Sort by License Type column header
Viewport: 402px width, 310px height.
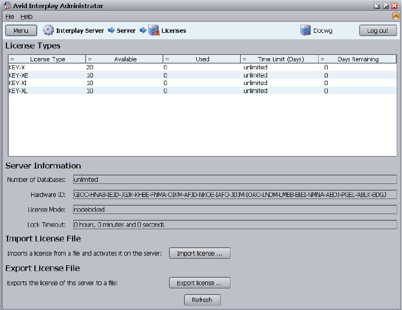[x=47, y=59]
